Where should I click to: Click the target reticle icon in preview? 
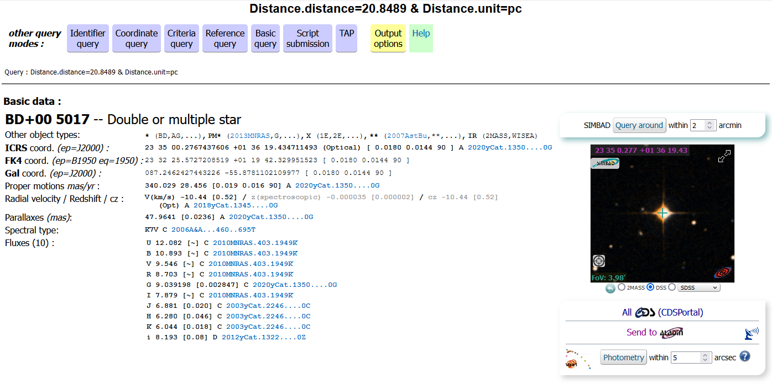click(599, 261)
